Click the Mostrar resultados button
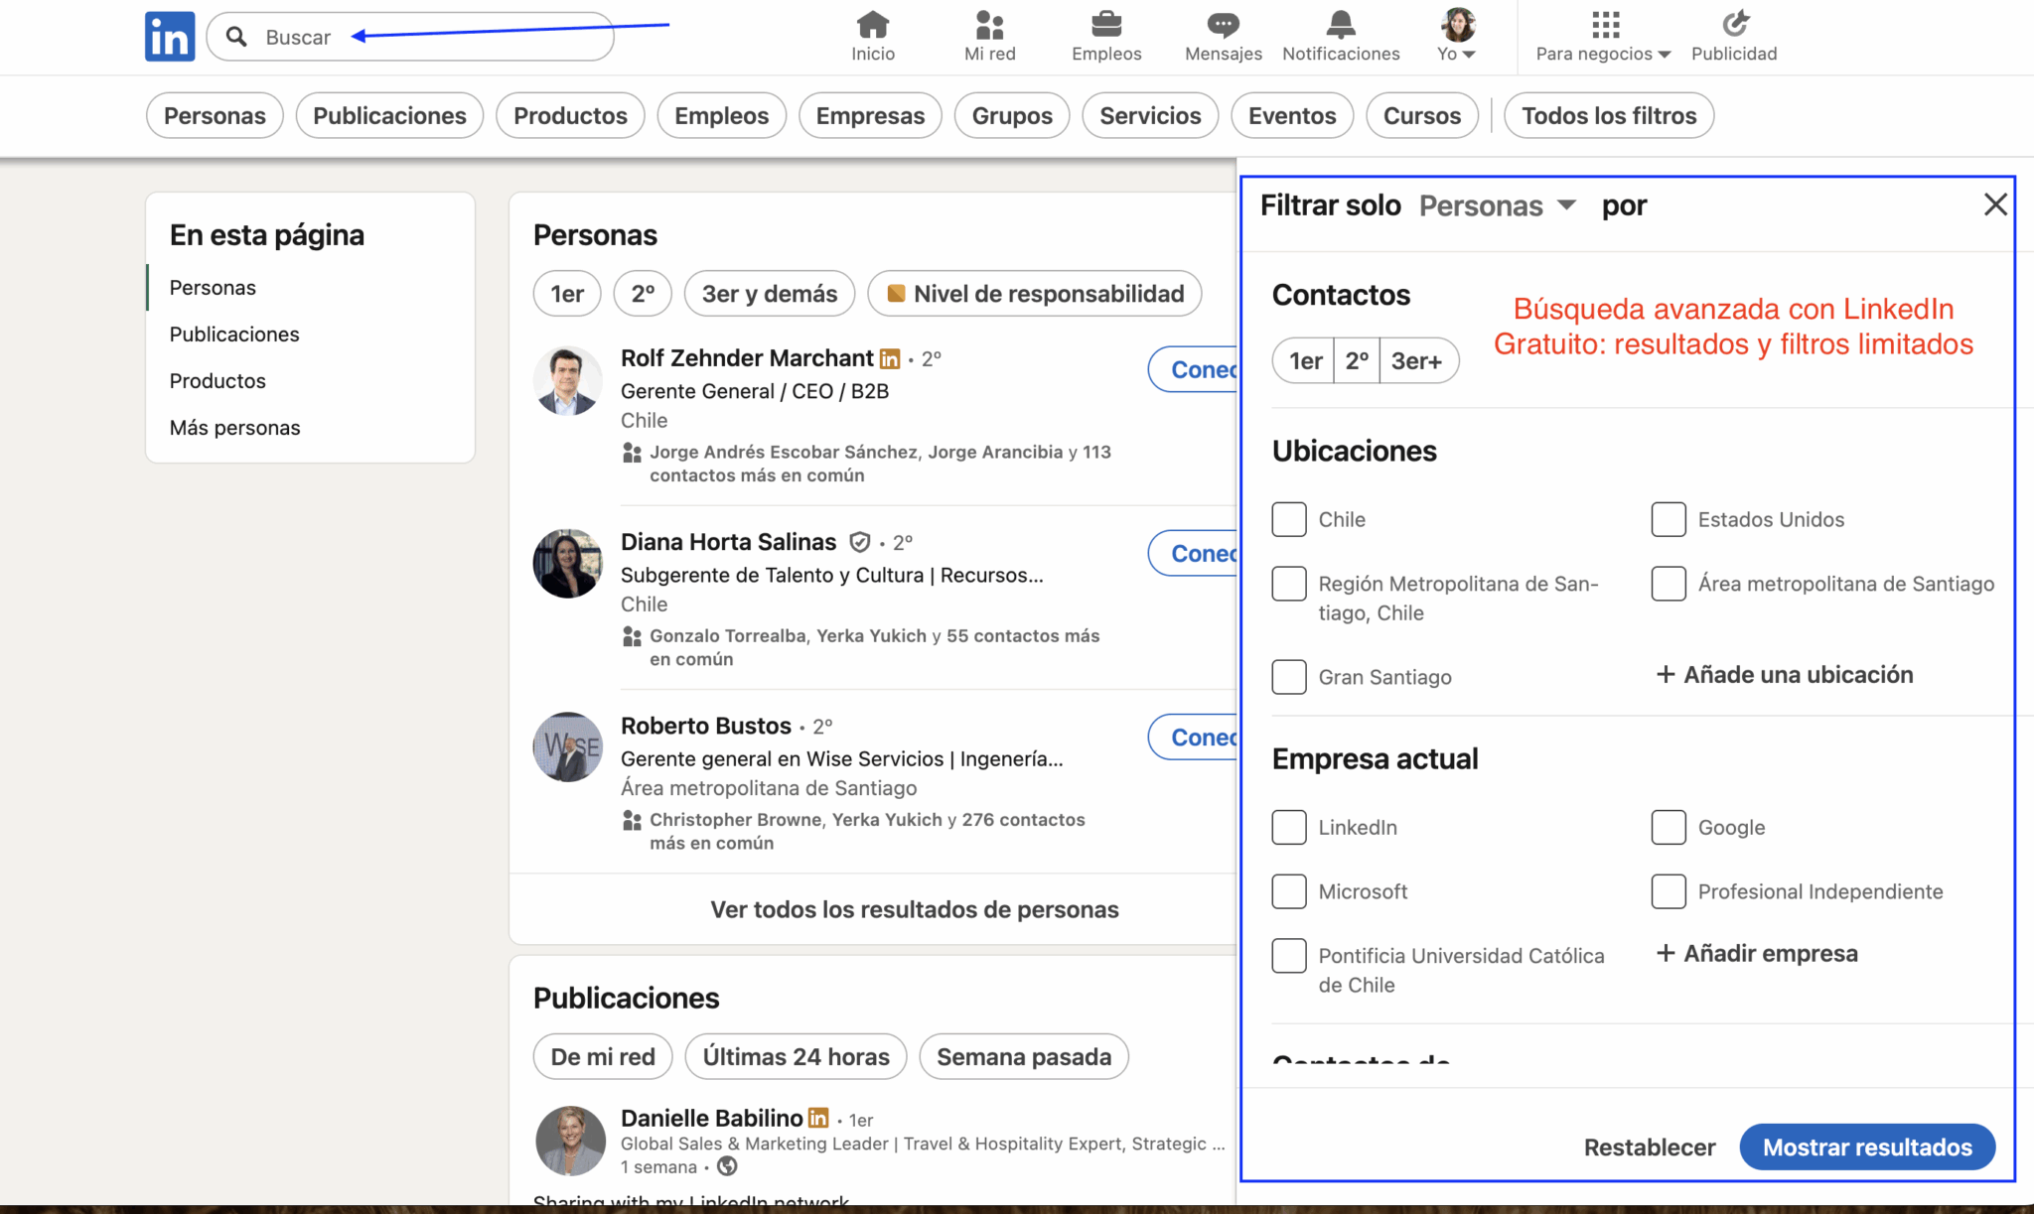 pos(1866,1147)
